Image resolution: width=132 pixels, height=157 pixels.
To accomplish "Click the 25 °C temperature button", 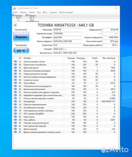I will pos(21,51).
